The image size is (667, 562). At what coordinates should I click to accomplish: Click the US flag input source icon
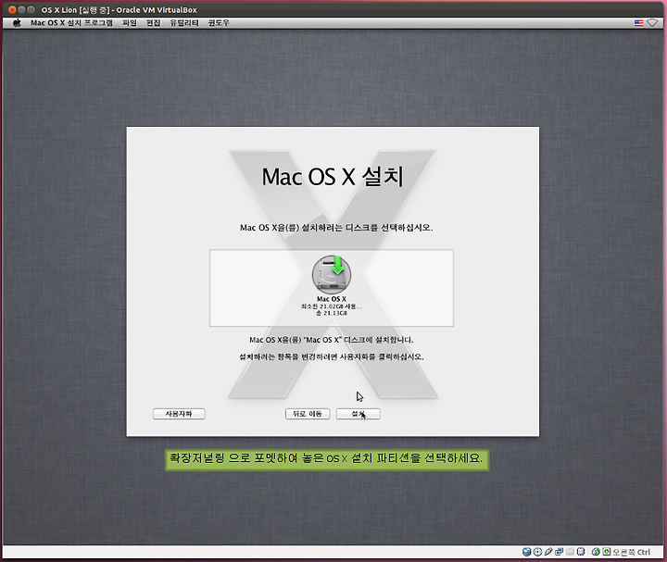point(638,23)
